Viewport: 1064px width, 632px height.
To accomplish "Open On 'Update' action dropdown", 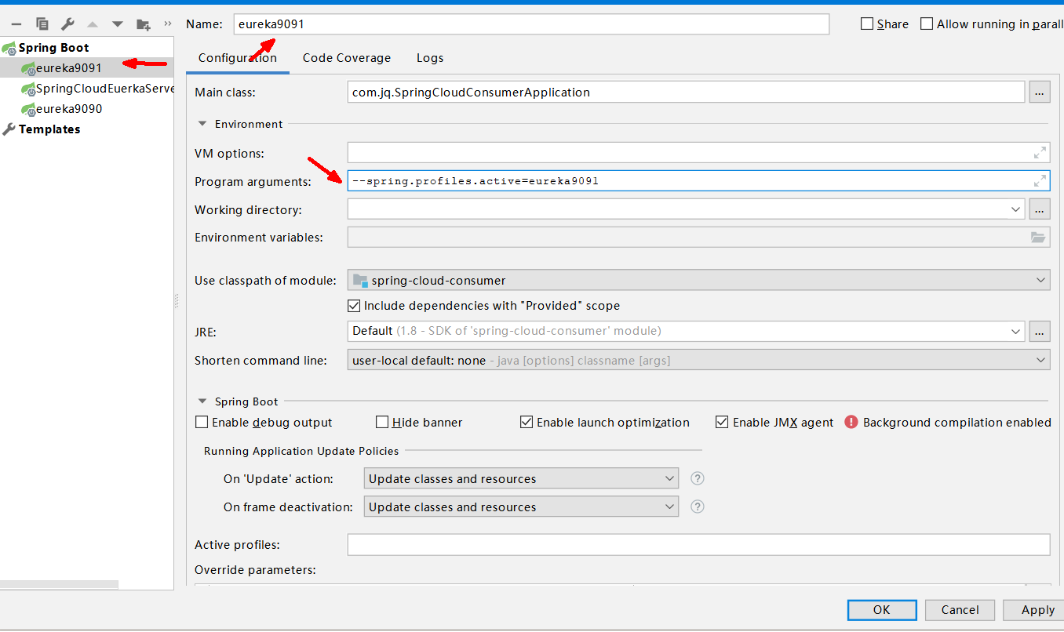I will [x=669, y=478].
